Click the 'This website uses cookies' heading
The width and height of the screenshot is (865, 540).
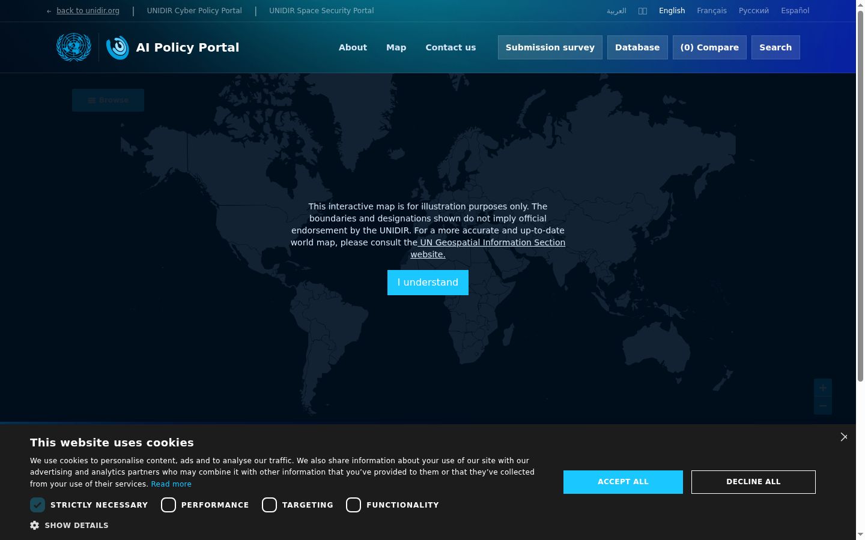pos(112,443)
